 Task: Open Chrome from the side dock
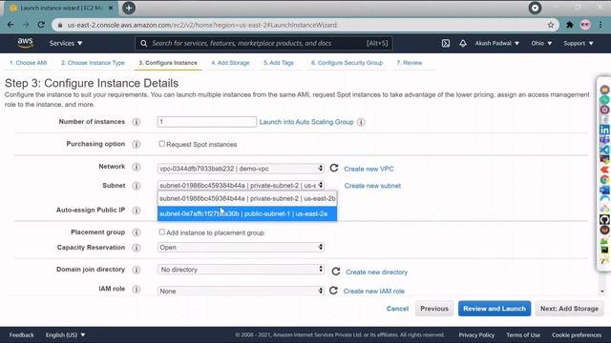click(x=604, y=180)
